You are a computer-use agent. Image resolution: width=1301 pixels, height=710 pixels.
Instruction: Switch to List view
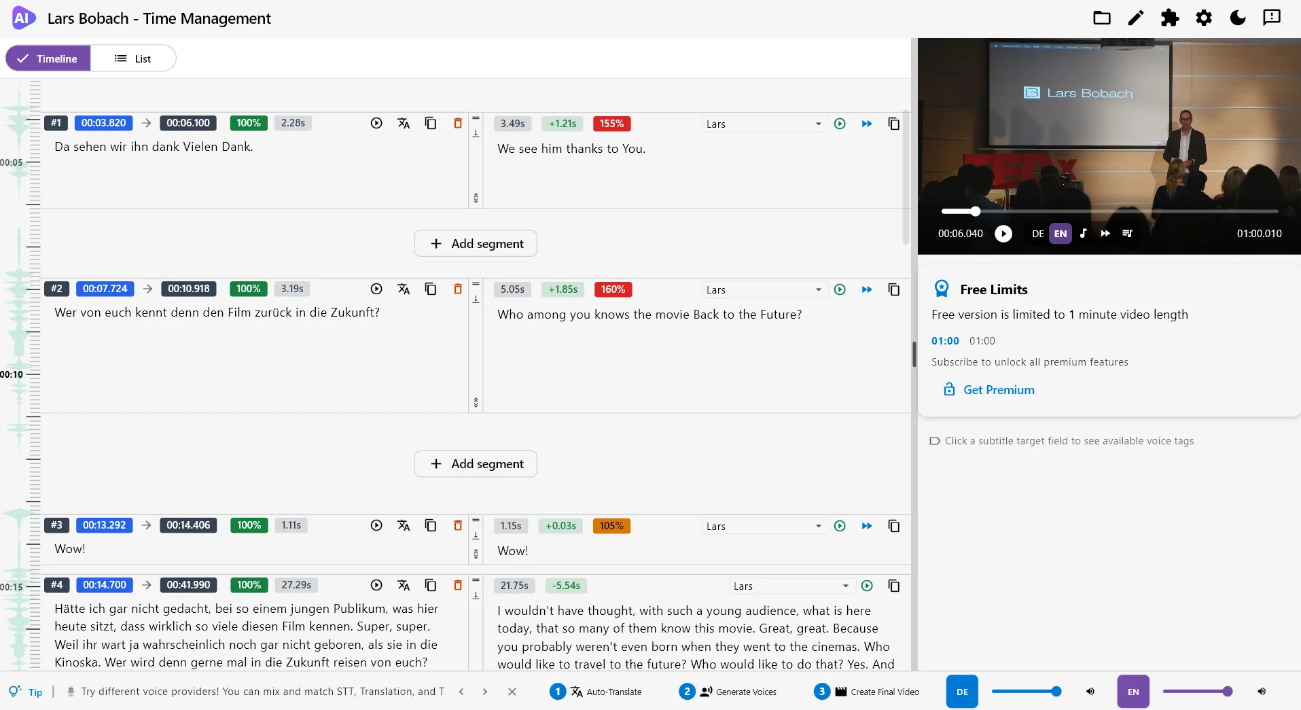pyautogui.click(x=133, y=58)
